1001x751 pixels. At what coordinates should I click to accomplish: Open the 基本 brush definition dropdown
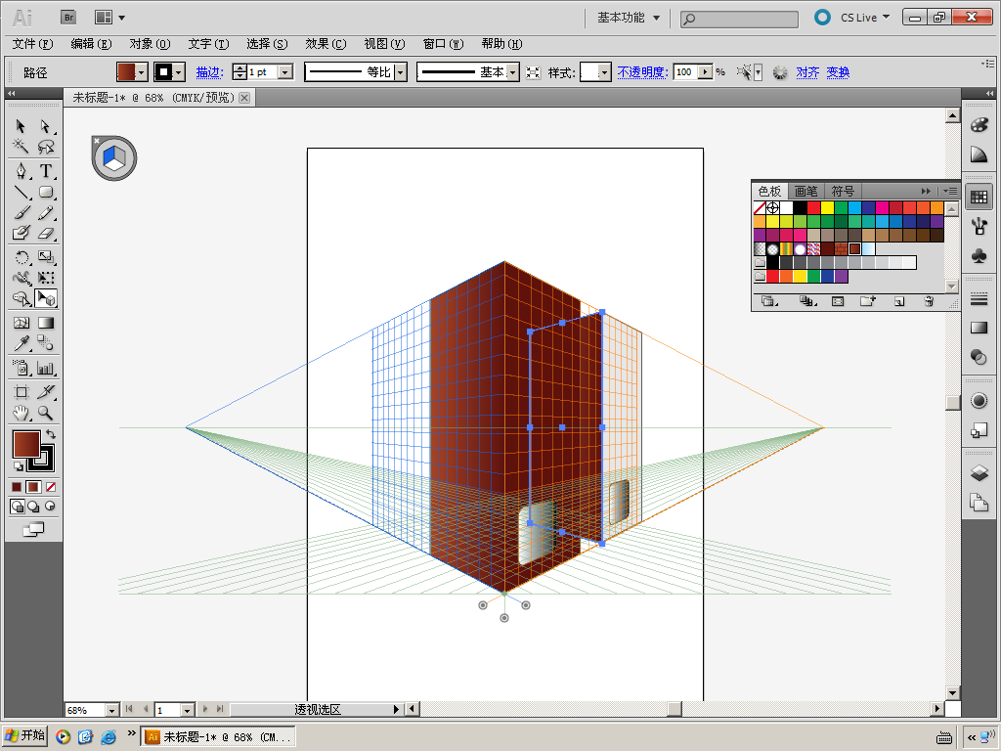pos(512,72)
